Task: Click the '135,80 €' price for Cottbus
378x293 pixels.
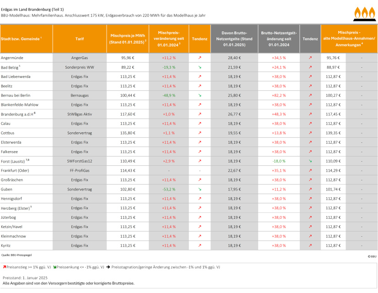Action: tap(128, 133)
